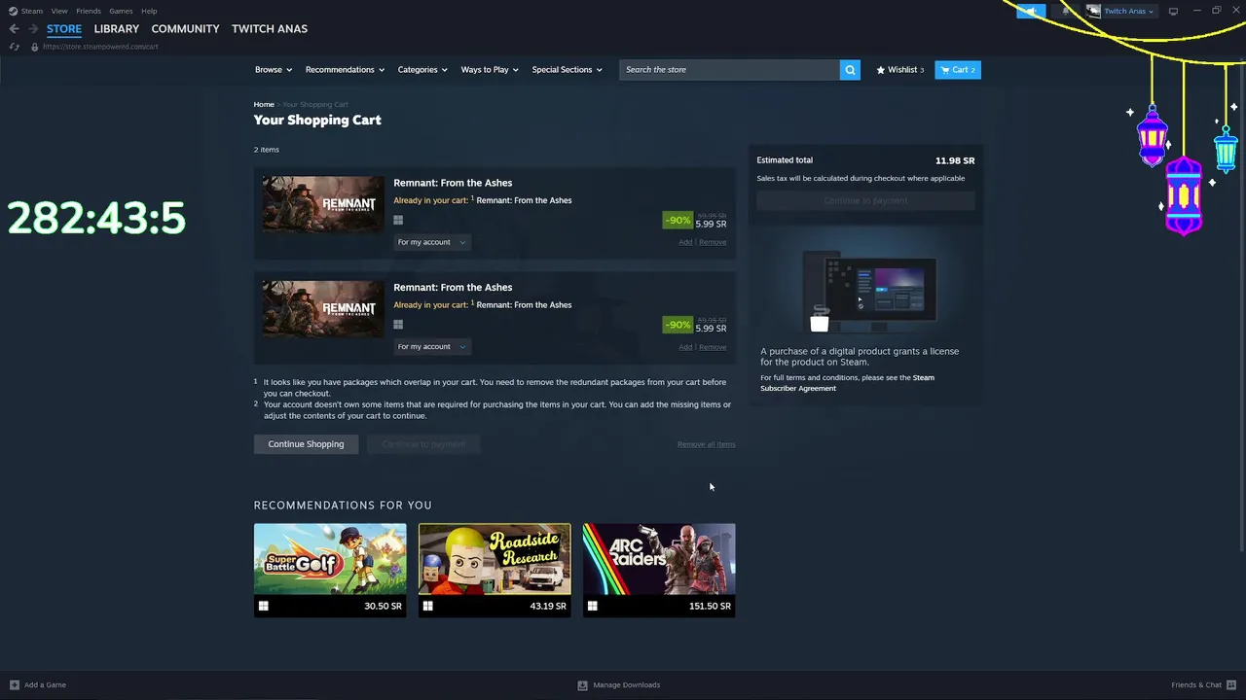This screenshot has height=700, width=1246.
Task: Open the View menu
Action: pyautogui.click(x=59, y=11)
